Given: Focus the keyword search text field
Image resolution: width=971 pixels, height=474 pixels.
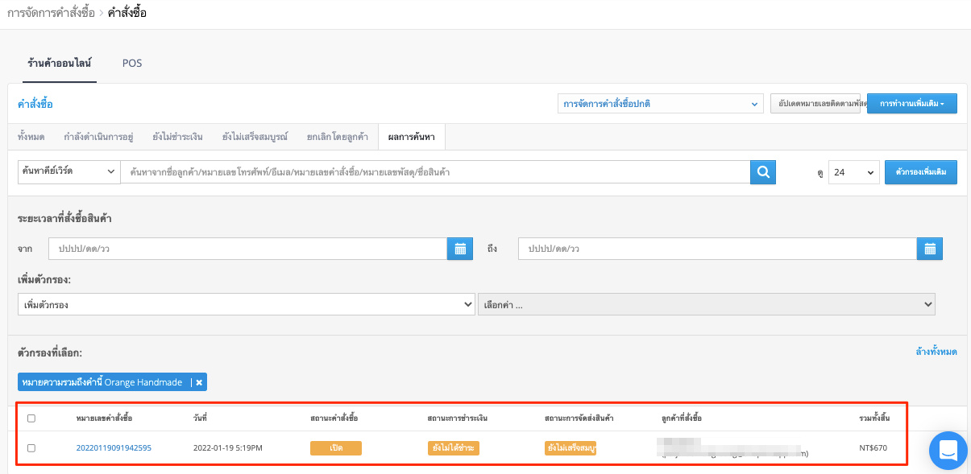Looking at the screenshot, I should [x=436, y=172].
